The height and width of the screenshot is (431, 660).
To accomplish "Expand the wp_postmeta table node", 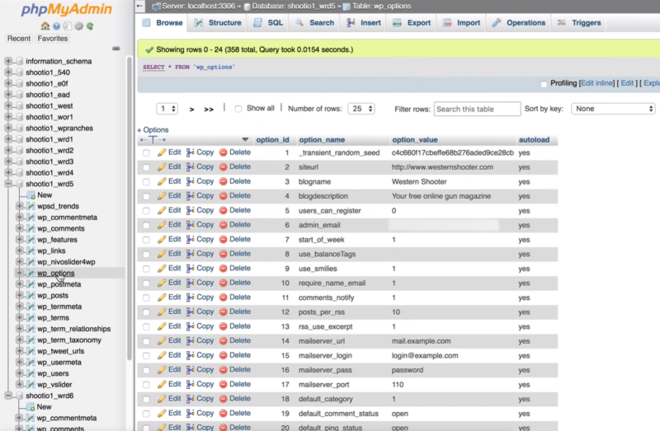I will (19, 284).
